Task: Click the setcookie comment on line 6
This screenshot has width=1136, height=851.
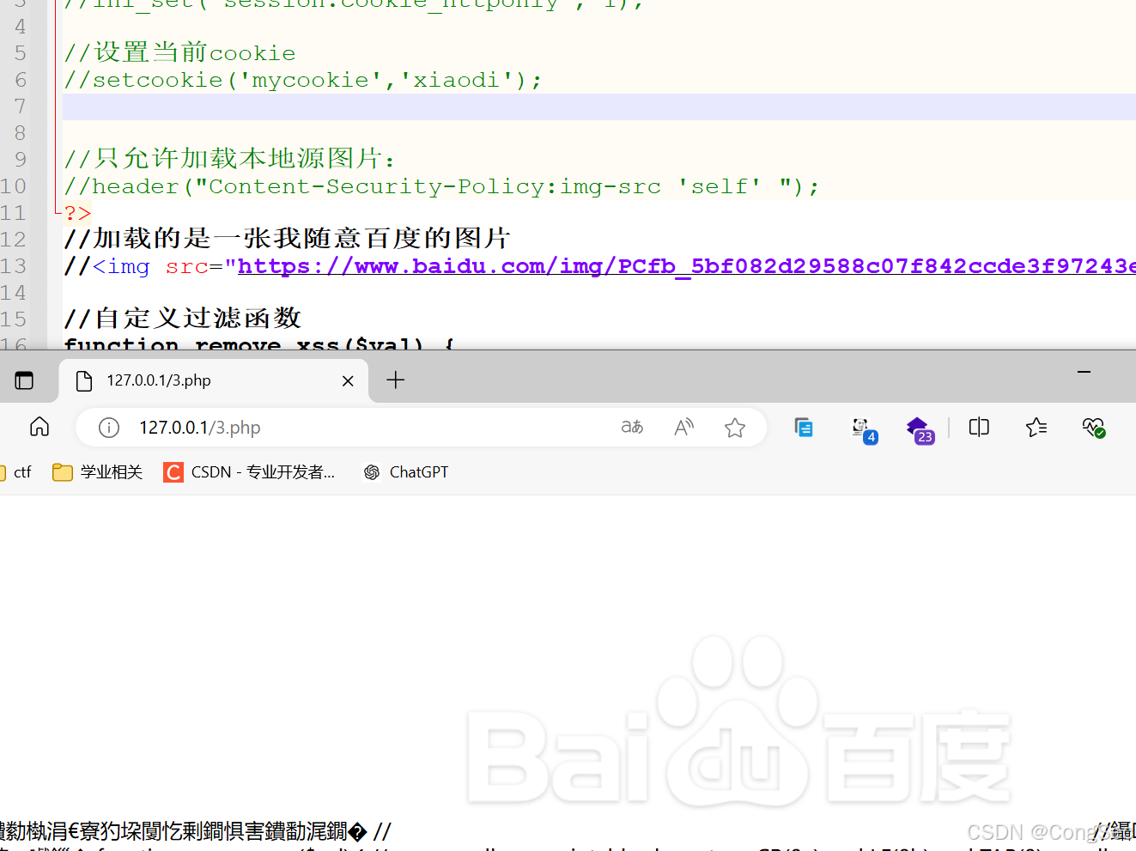Action: [303, 80]
